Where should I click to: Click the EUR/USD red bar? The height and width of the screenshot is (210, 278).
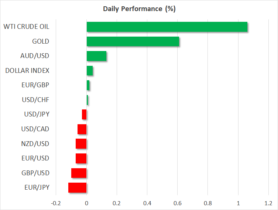point(81,158)
